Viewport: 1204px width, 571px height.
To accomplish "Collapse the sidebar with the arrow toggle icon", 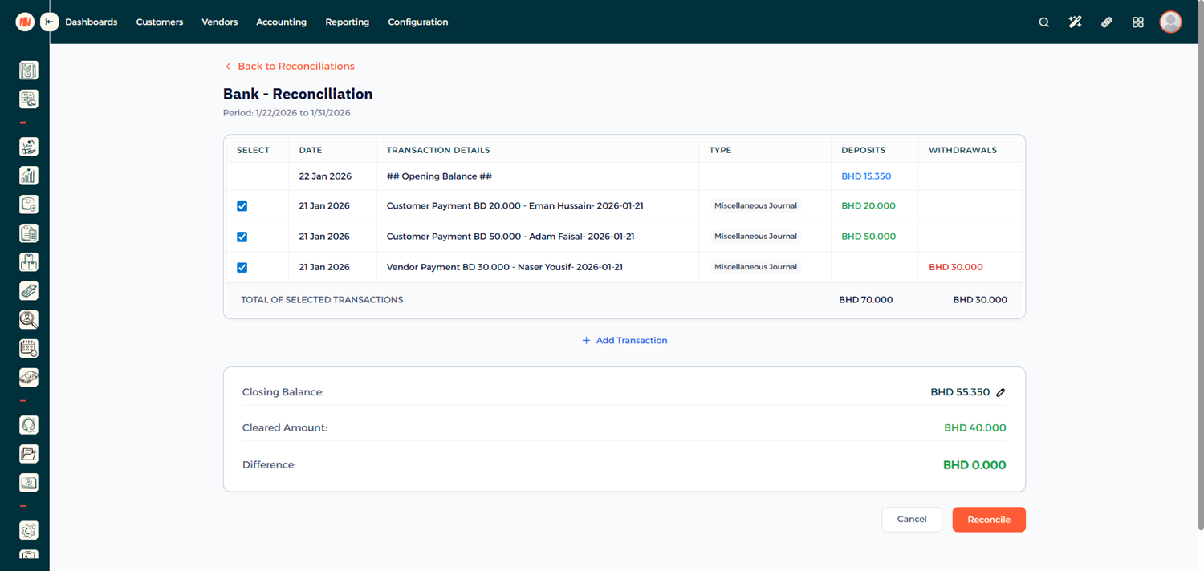I will (50, 22).
